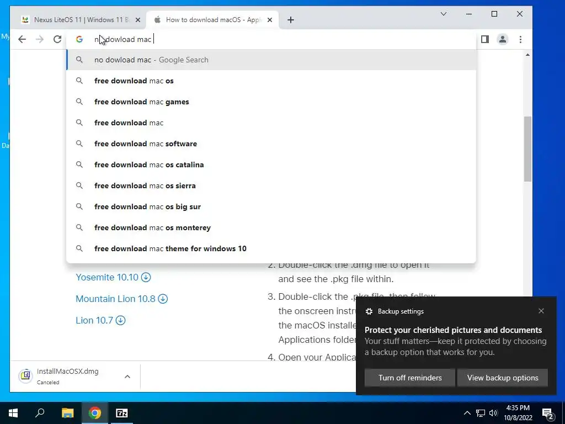Close the Nexus LiteOS 11 tab
This screenshot has height=424, width=565.
[137, 20]
